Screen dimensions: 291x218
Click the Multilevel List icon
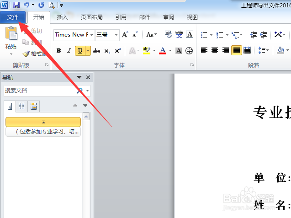pos(235,35)
